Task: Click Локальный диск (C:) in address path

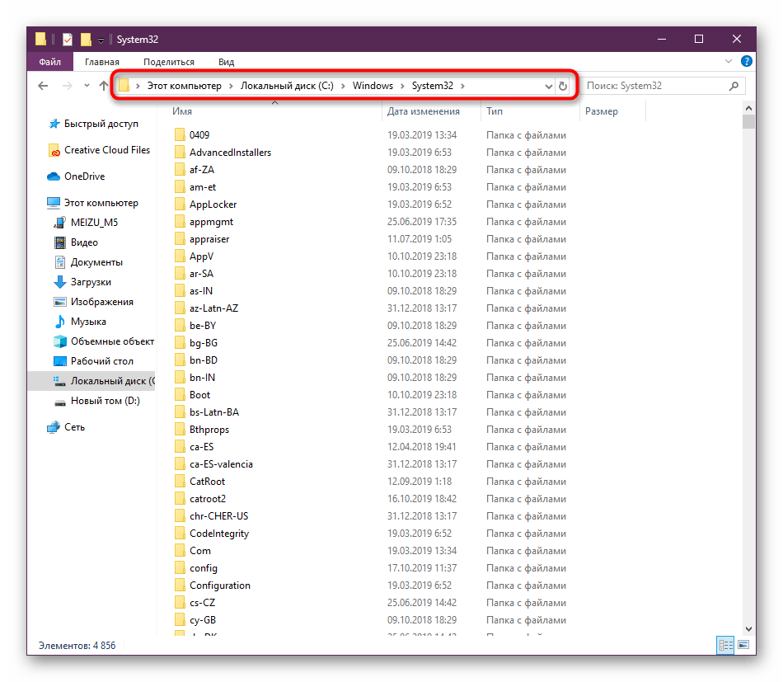Action: pos(287,86)
